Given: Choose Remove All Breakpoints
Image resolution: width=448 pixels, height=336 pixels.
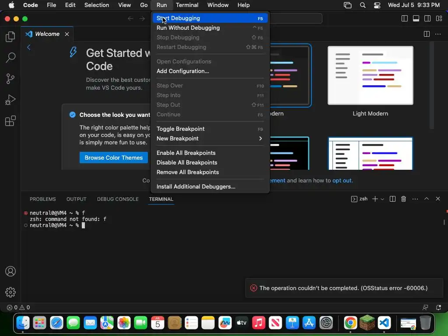Looking at the screenshot, I should point(210,172).
